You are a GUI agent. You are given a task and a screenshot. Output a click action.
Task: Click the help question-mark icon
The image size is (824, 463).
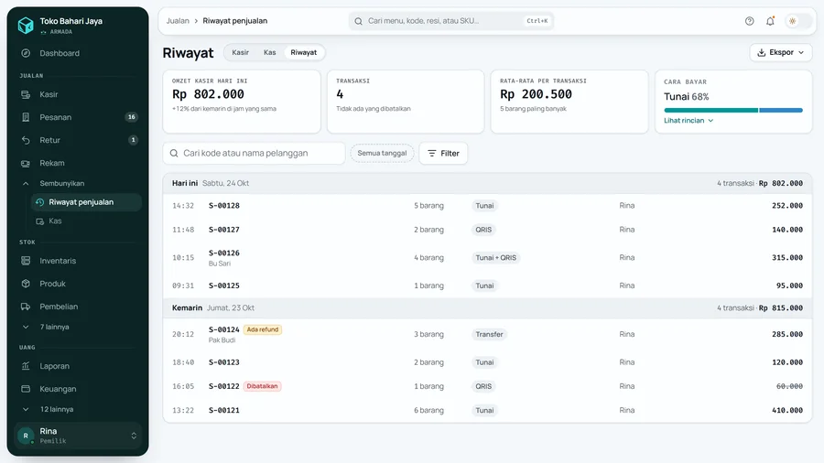click(x=749, y=21)
